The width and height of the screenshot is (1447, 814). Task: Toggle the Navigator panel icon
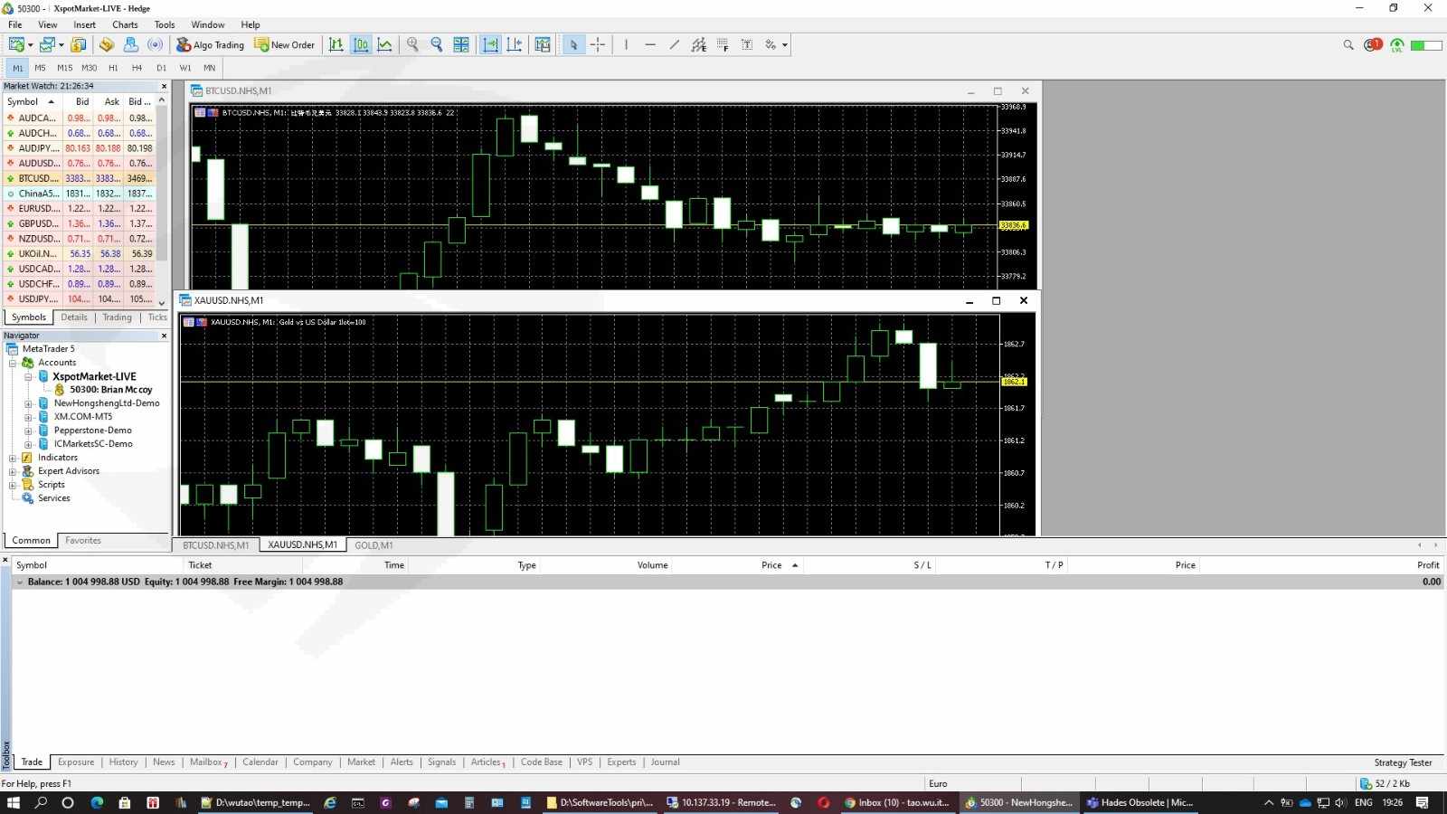click(131, 44)
